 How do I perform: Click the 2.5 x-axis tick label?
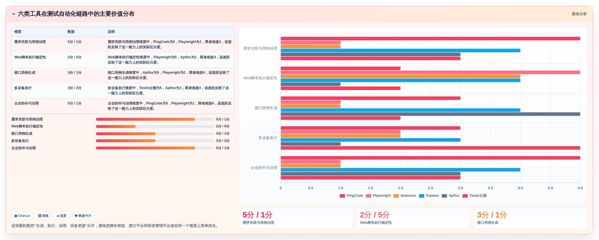coord(431,188)
